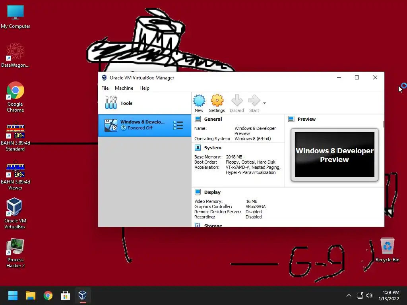Select the Recycle Bin desktop icon
Screen dimensions: 407x305
click(387, 250)
